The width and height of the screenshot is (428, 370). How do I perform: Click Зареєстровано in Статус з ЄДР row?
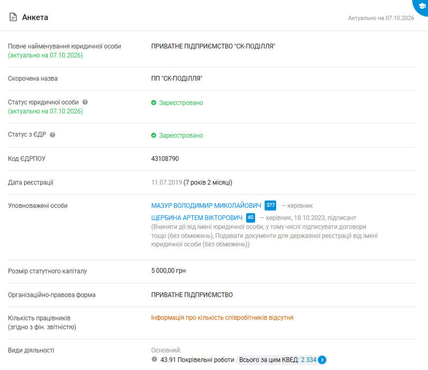coord(181,136)
